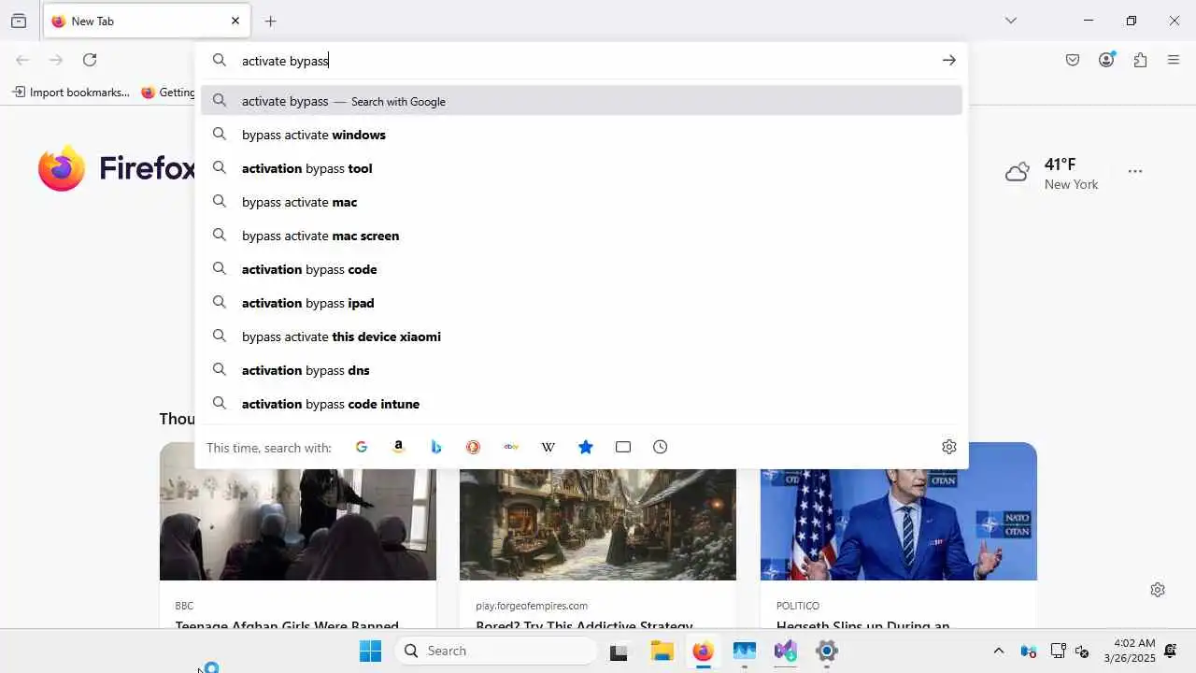Open the Save to Pocket icon
The height and width of the screenshot is (673, 1196).
tap(1073, 60)
